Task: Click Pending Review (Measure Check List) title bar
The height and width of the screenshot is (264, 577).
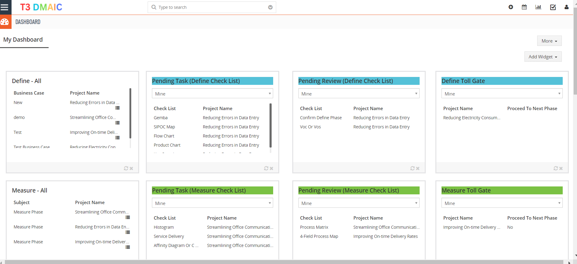Action: pyautogui.click(x=359, y=190)
